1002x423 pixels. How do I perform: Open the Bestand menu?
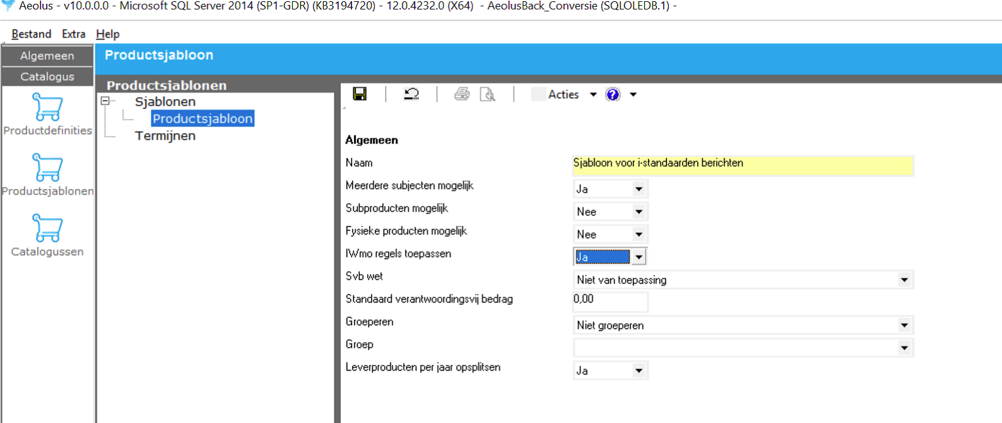click(31, 34)
